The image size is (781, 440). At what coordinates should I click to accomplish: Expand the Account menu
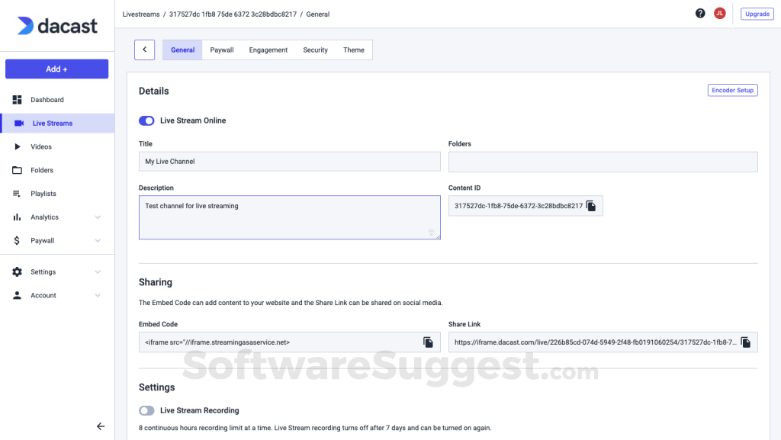43,295
